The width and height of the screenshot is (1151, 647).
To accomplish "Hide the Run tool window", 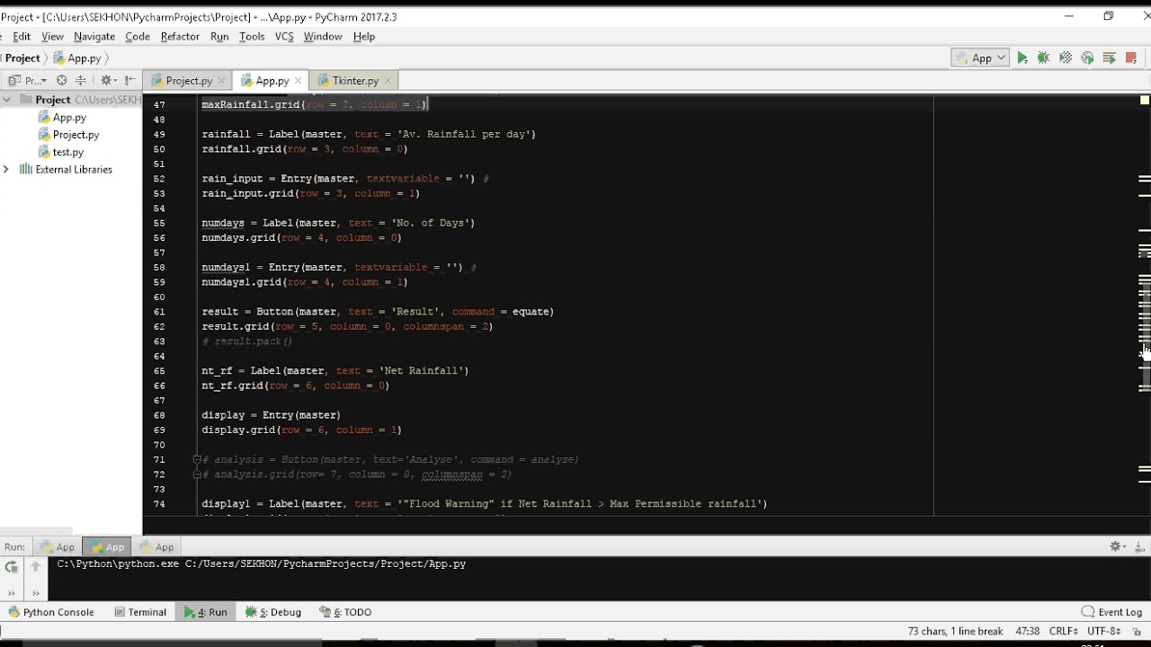I will point(1138,546).
